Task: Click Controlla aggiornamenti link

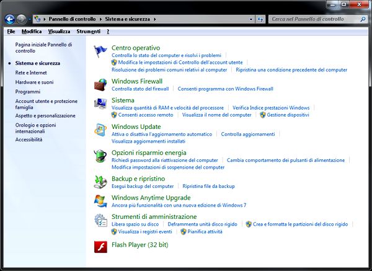Action: point(248,134)
